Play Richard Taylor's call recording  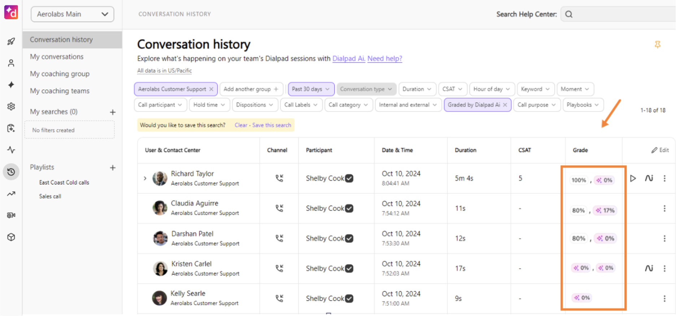(x=633, y=178)
